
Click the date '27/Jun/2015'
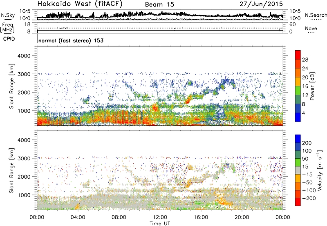261,4
